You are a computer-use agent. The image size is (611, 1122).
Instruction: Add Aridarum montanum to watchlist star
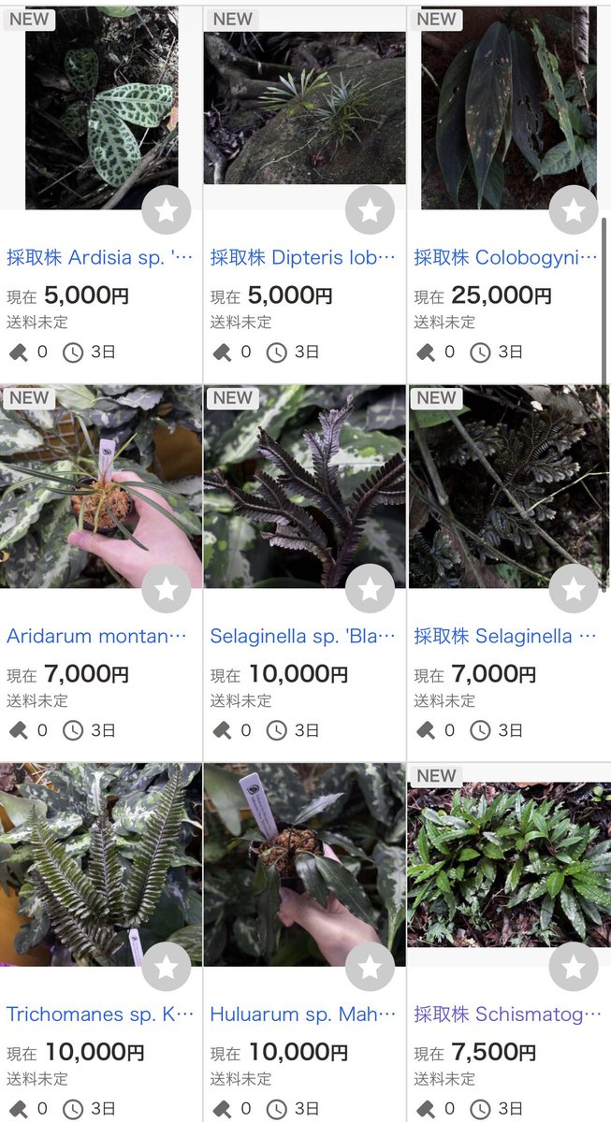167,588
